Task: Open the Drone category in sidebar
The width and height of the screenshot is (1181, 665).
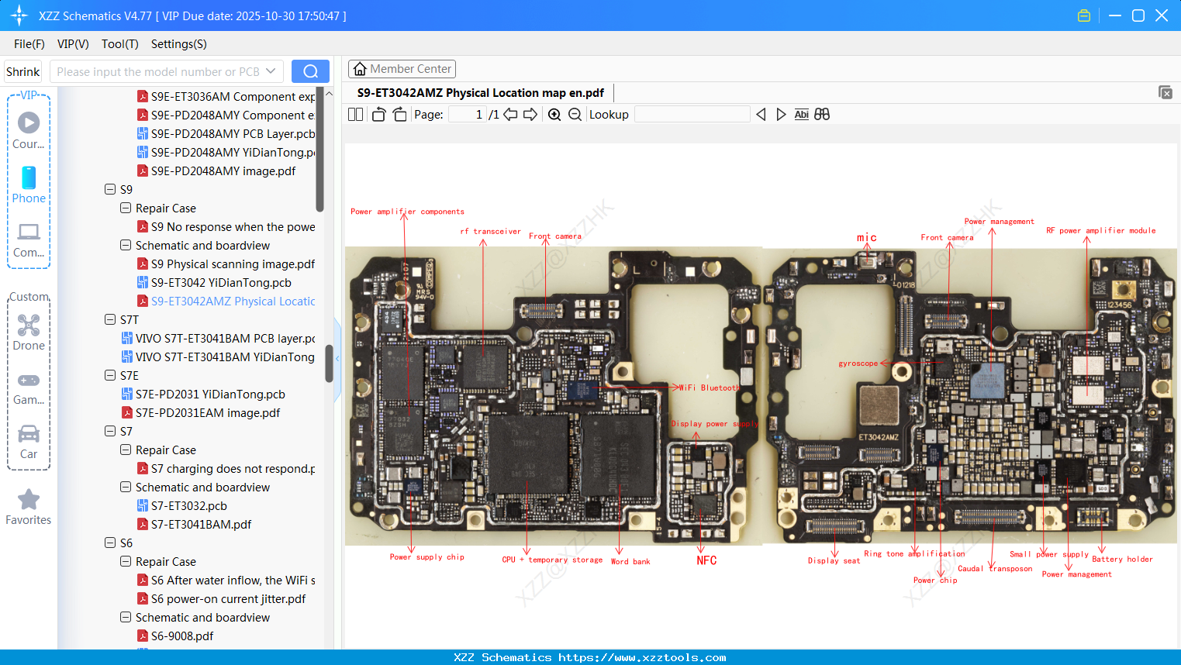Action: pyautogui.click(x=29, y=332)
